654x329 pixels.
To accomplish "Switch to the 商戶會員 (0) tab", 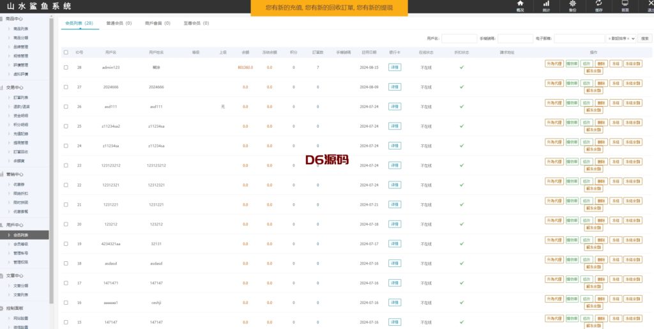I will [158, 24].
